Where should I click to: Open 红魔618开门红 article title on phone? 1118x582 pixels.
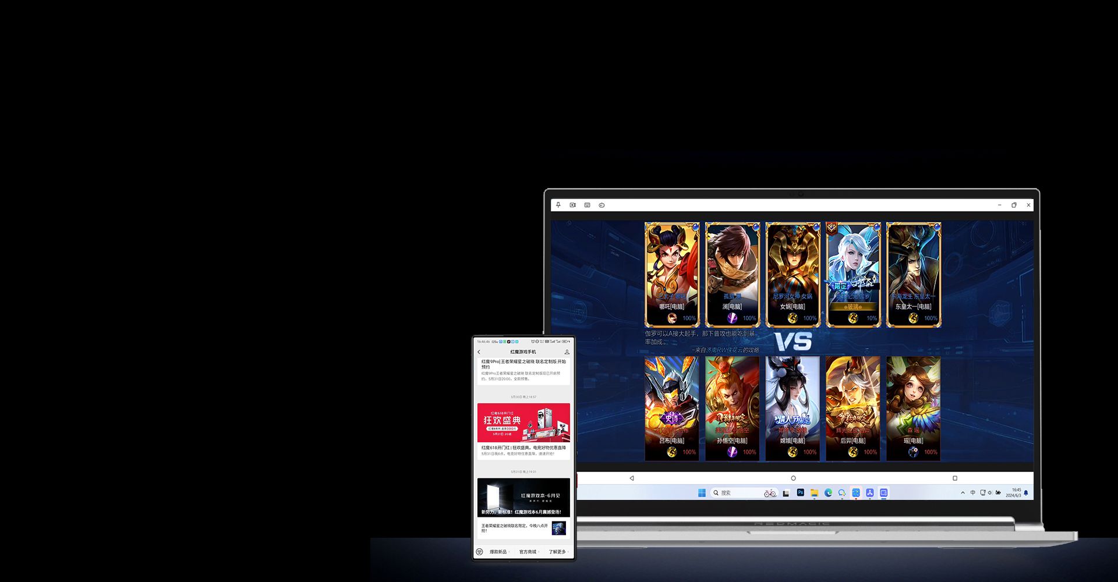(x=523, y=448)
